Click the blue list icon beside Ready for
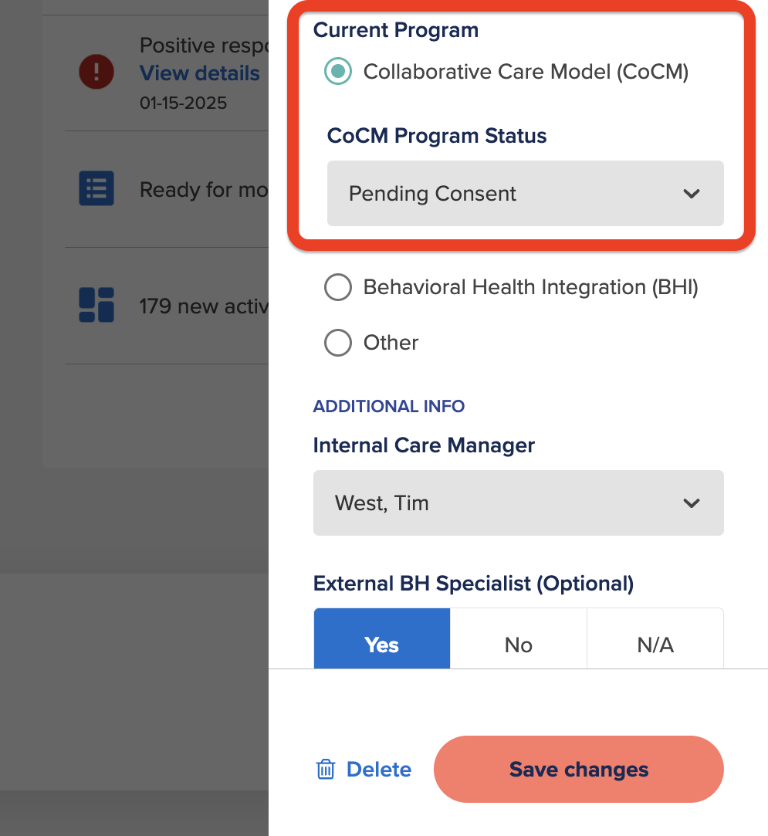This screenshot has width=768, height=836. pyautogui.click(x=96, y=188)
